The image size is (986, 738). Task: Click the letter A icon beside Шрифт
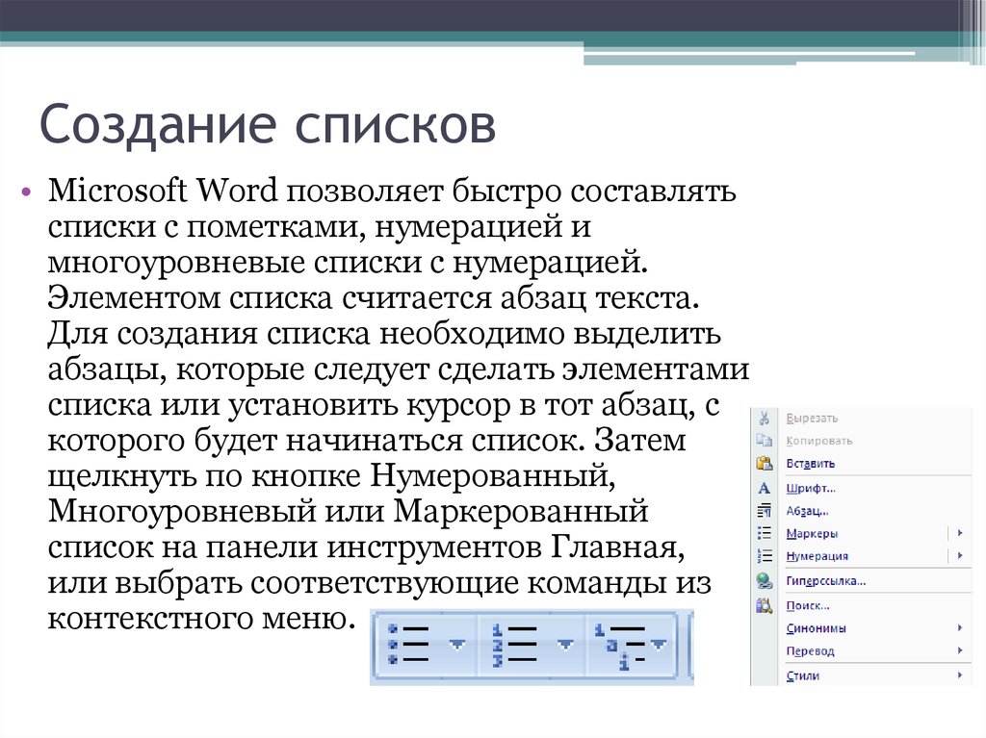(764, 488)
